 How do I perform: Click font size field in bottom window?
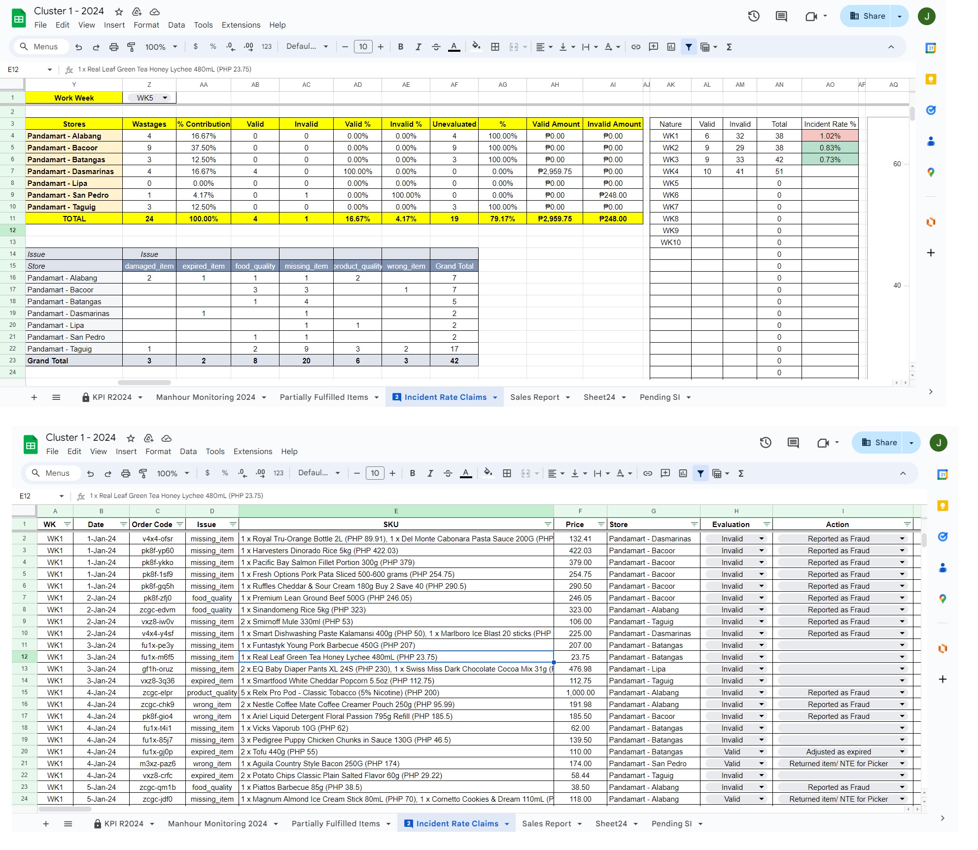(375, 473)
